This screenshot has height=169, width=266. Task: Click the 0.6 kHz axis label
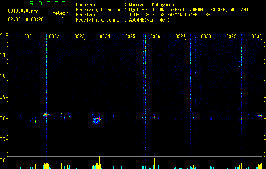[x=3, y=161]
